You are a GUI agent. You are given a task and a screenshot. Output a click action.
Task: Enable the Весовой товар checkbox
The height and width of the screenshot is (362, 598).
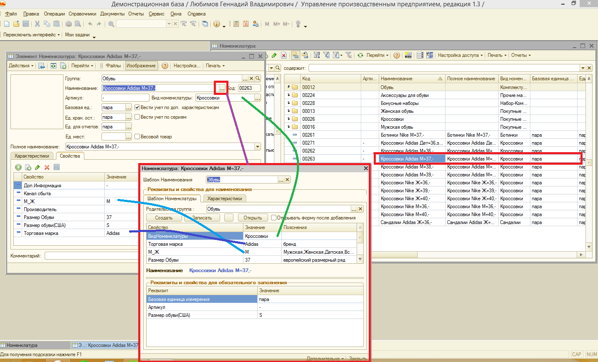coord(137,137)
